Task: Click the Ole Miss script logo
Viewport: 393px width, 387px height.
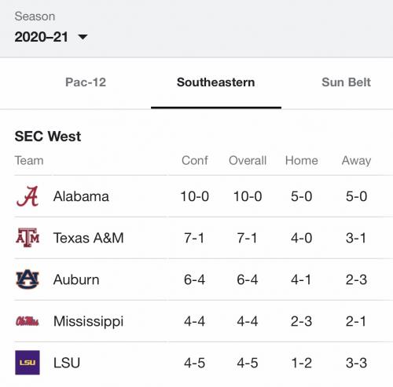Action: (x=28, y=321)
